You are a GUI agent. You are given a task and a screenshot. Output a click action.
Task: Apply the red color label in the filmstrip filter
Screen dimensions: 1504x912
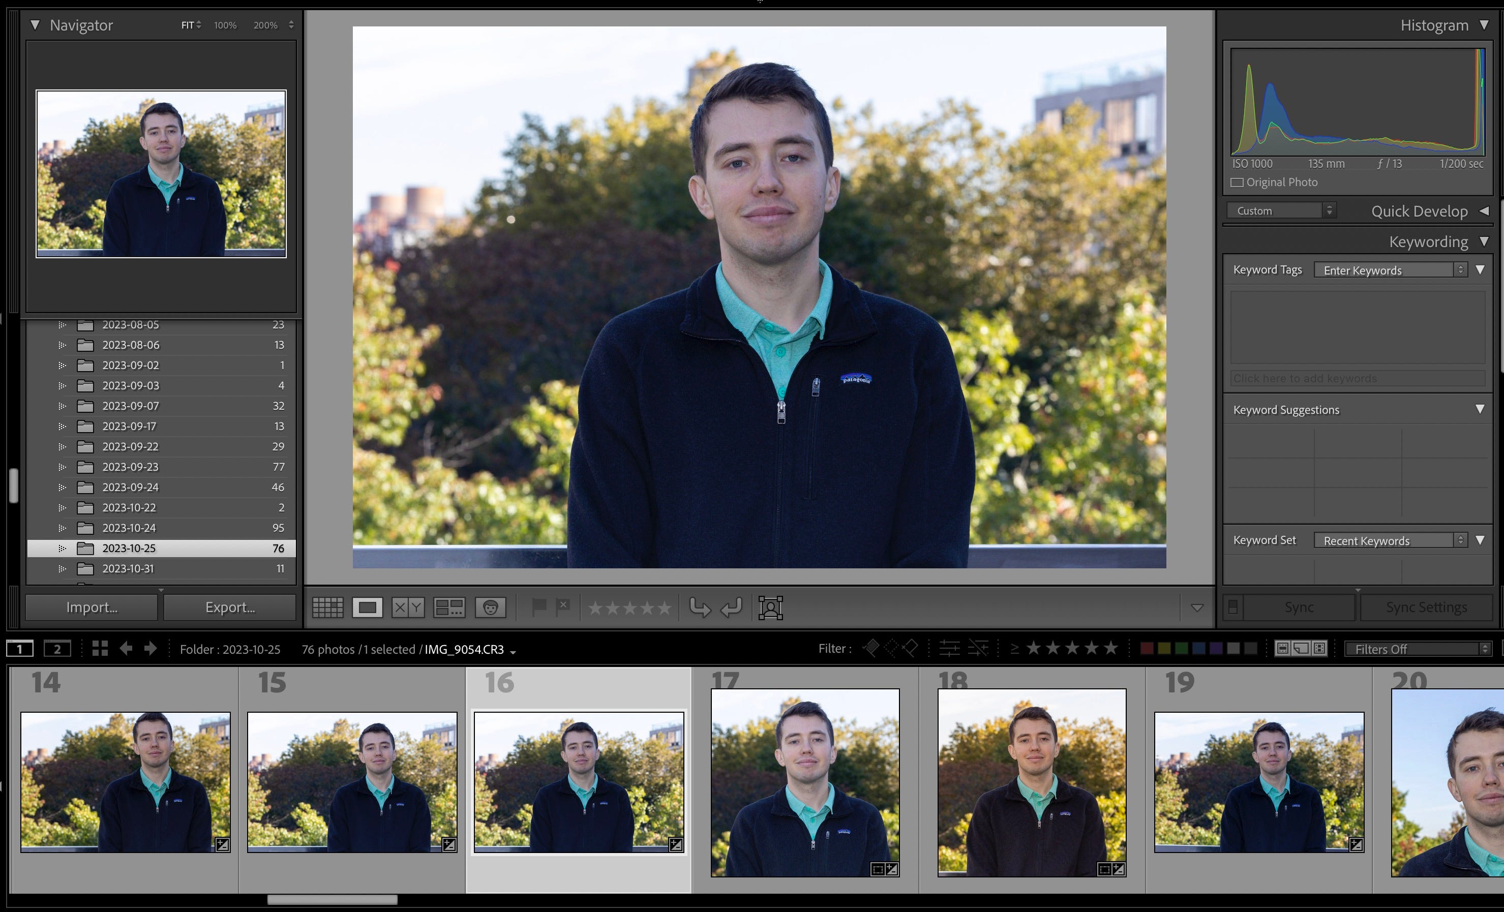(x=1149, y=648)
